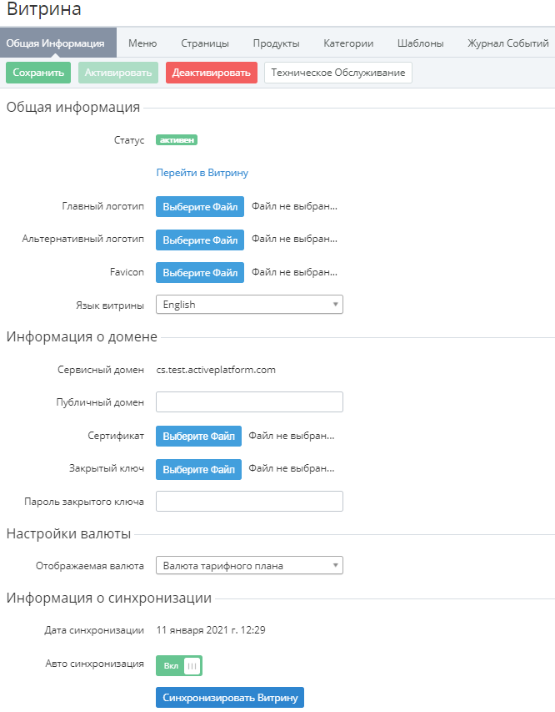The height and width of the screenshot is (712, 555).
Task: Choose file for Сертификат
Action: tap(199, 437)
